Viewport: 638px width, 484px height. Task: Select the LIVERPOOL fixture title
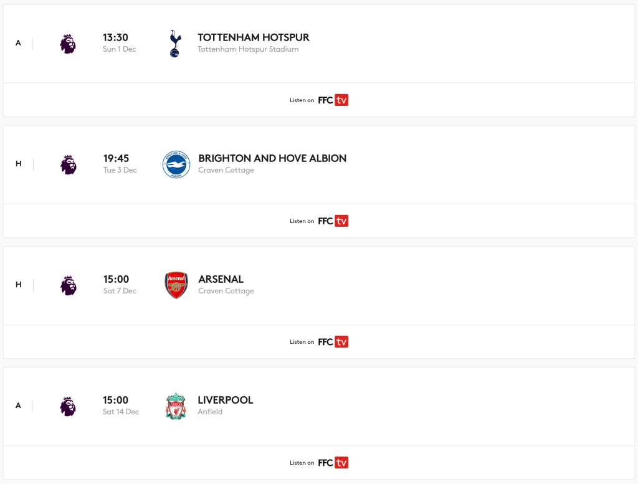pos(226,400)
